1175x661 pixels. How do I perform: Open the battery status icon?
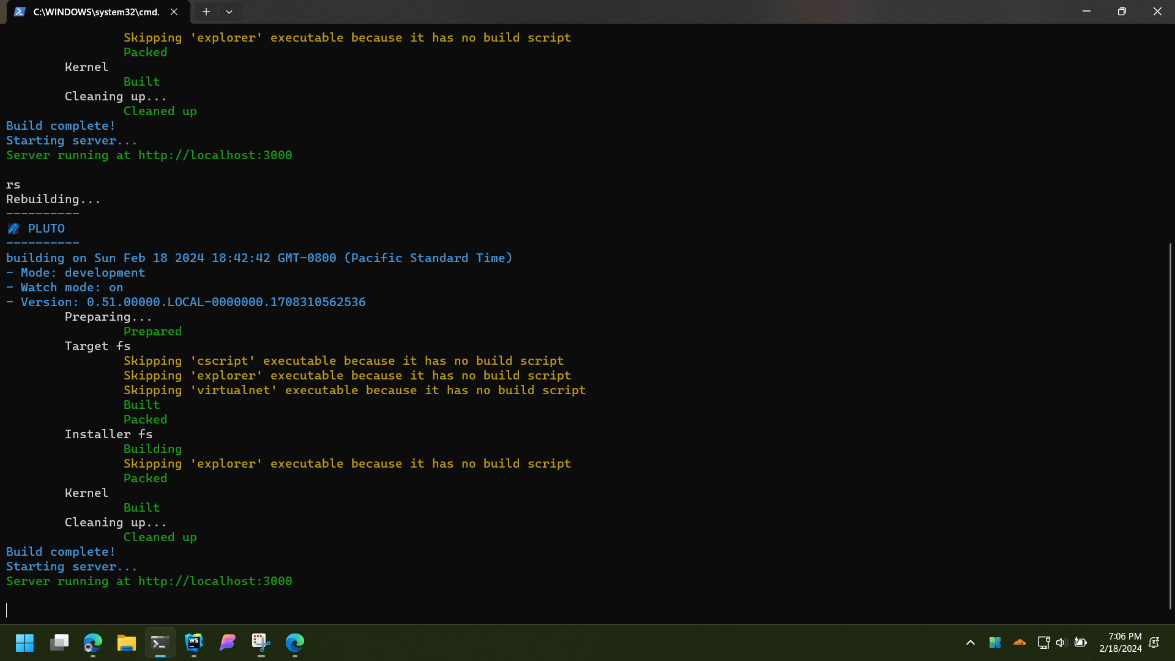point(1081,643)
